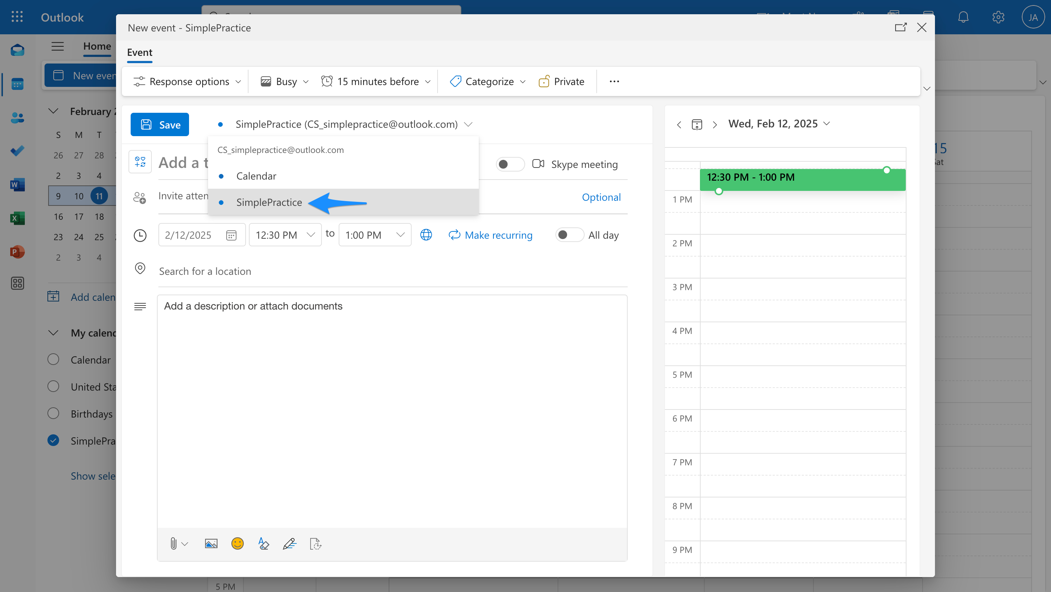Go to today in day preview
This screenshot has width=1051, height=592.
pyautogui.click(x=697, y=124)
